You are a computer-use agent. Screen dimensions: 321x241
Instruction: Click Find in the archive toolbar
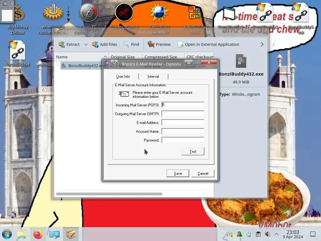tap(131, 44)
